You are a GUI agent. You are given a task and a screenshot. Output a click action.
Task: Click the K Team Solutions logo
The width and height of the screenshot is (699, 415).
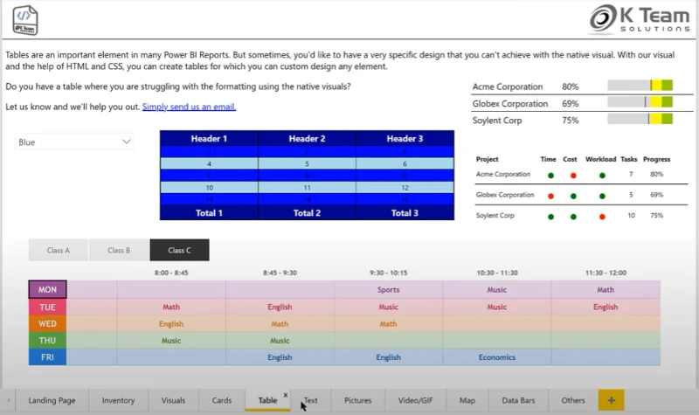tap(640, 19)
